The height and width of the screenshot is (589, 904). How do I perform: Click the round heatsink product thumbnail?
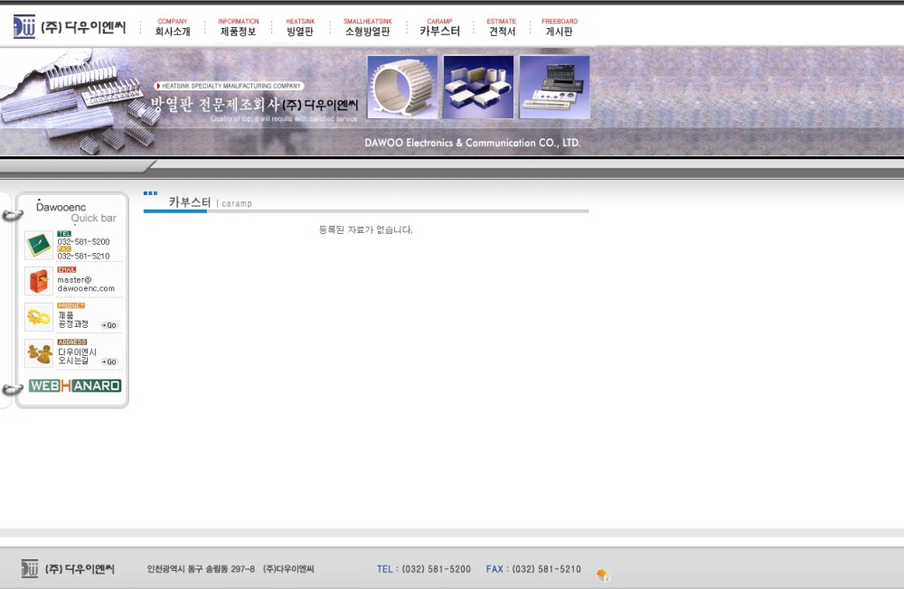click(x=402, y=88)
